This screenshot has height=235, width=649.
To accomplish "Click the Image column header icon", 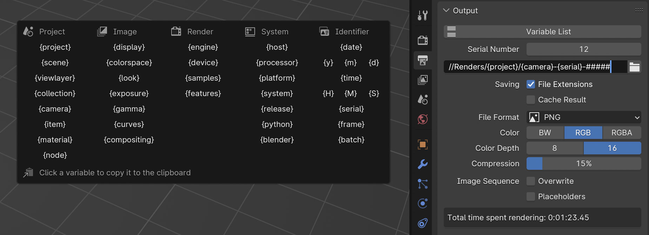I will [x=102, y=32].
